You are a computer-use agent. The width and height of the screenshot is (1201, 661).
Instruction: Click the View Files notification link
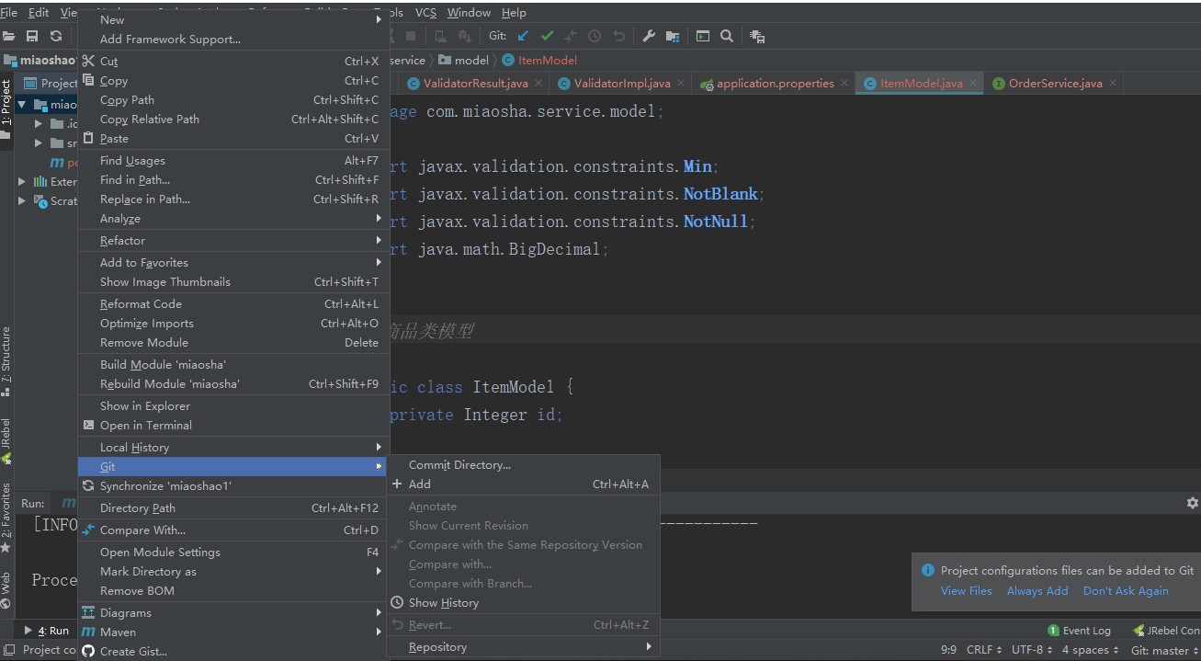coord(966,590)
